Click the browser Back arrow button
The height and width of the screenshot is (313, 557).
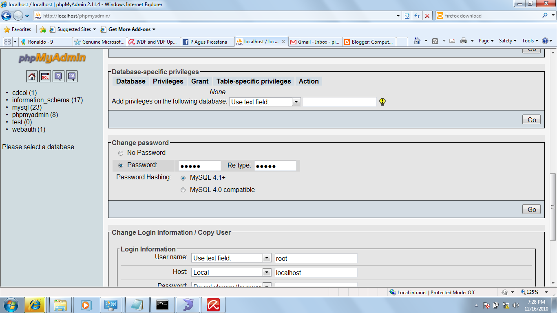point(6,16)
